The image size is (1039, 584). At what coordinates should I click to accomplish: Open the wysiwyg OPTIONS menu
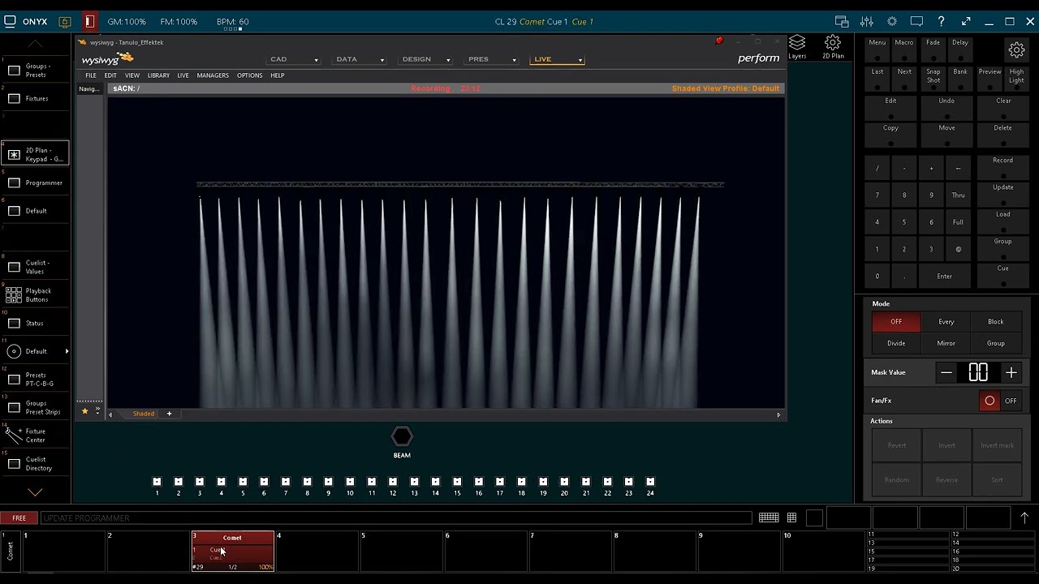249,75
